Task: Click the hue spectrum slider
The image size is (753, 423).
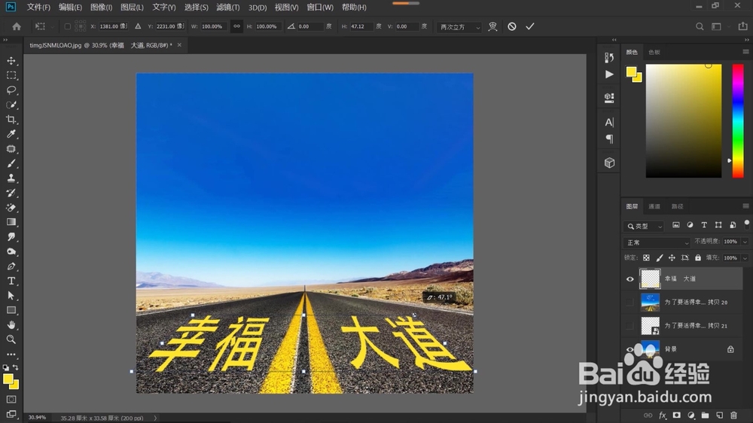Action: point(738,121)
